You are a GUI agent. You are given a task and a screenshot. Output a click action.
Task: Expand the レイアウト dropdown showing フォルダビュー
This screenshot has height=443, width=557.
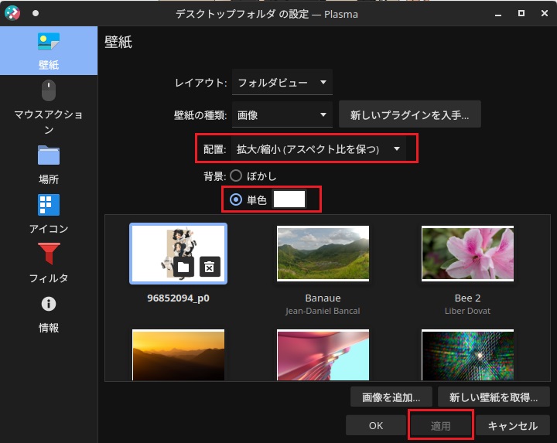tap(282, 83)
